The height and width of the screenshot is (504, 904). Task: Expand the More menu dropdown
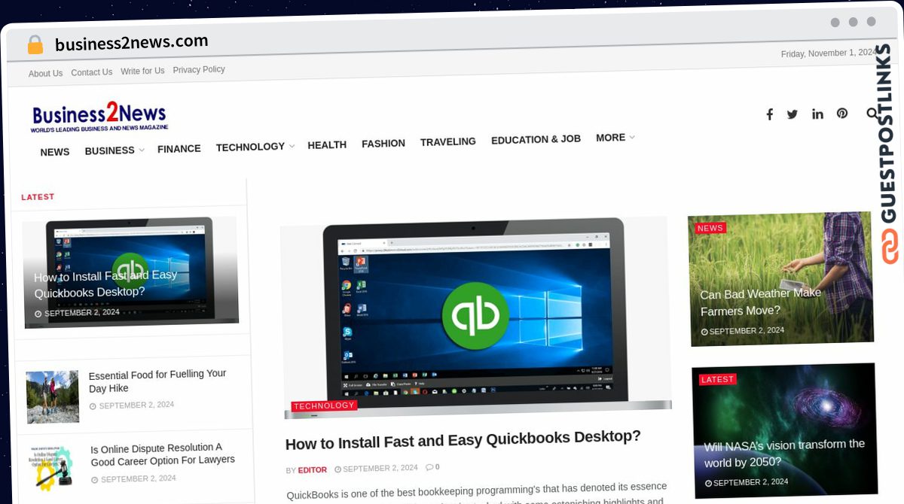[x=615, y=138]
